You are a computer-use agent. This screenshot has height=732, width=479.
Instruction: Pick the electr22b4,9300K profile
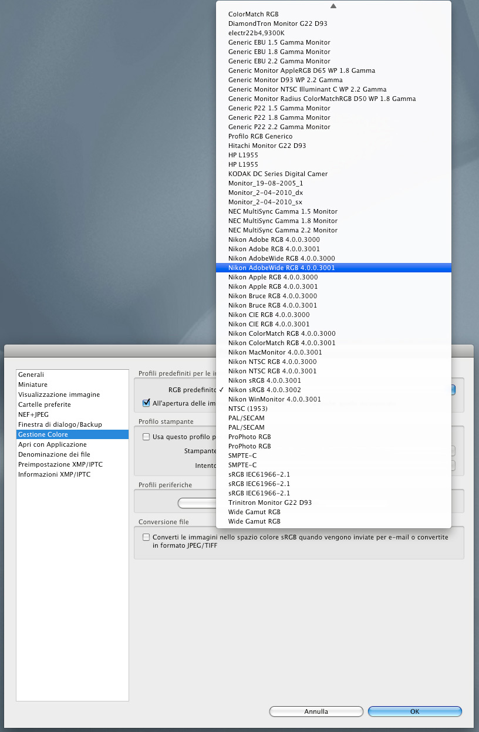pos(333,33)
